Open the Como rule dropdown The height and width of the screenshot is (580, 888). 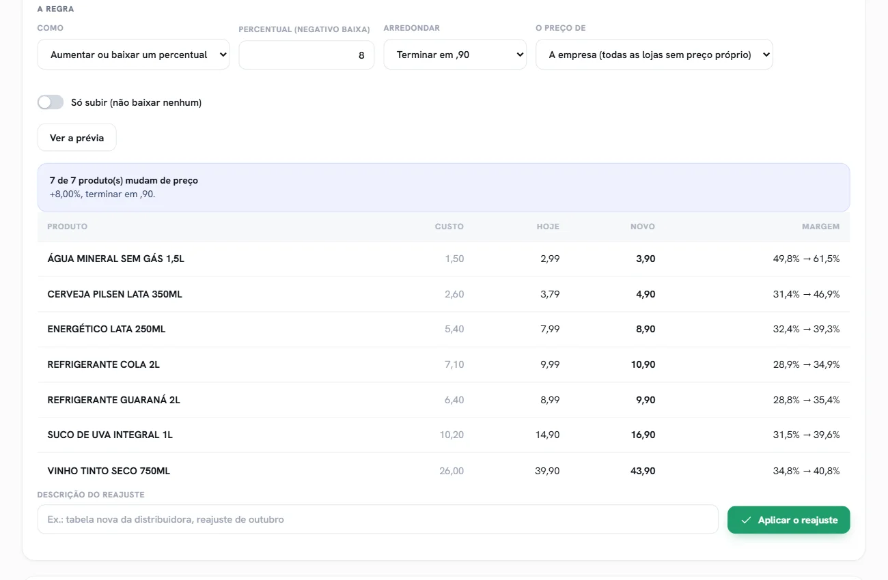[134, 55]
